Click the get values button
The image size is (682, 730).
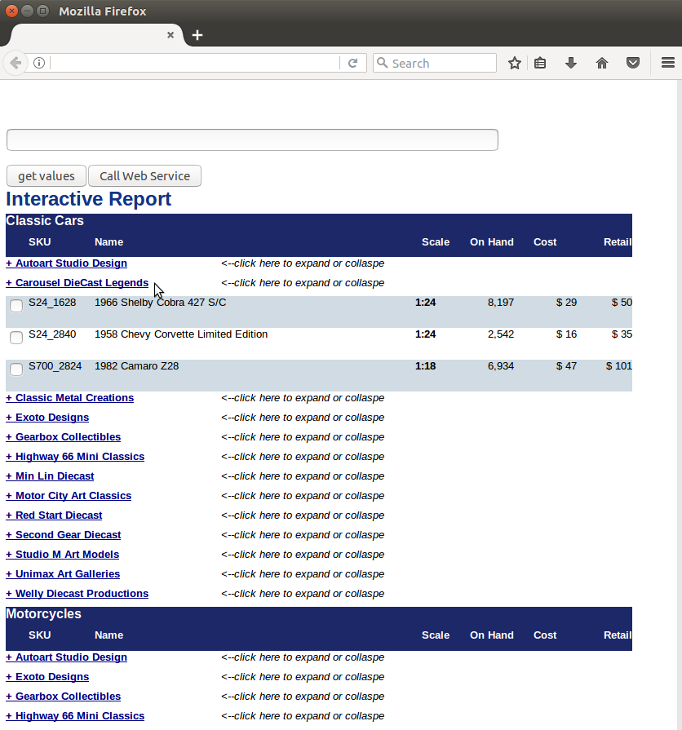(x=46, y=176)
